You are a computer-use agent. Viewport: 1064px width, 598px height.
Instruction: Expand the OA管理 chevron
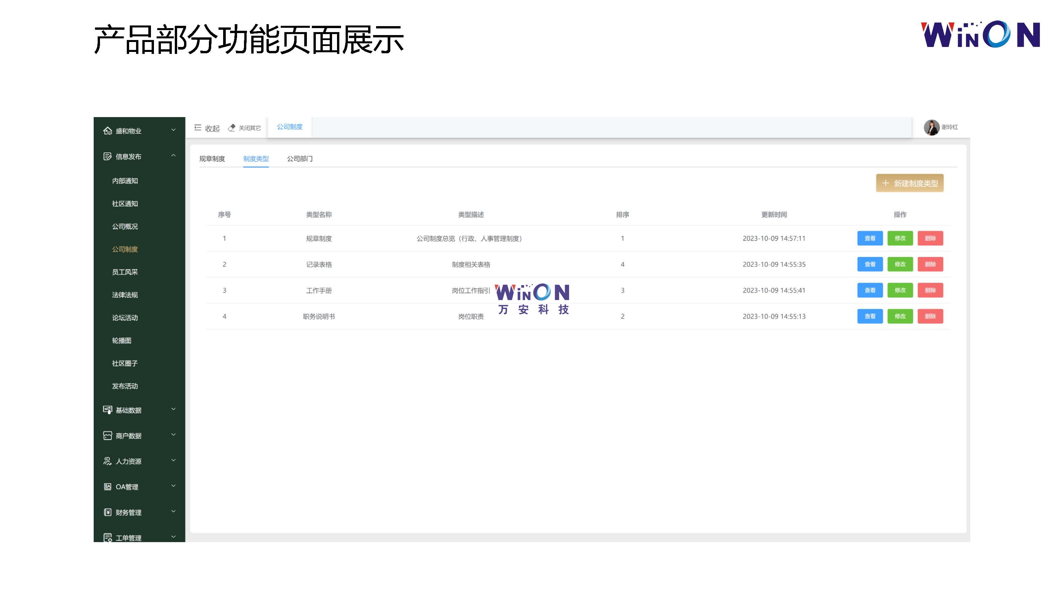coord(173,486)
